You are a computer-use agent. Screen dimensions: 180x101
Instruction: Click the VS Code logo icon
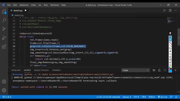(3, 5)
